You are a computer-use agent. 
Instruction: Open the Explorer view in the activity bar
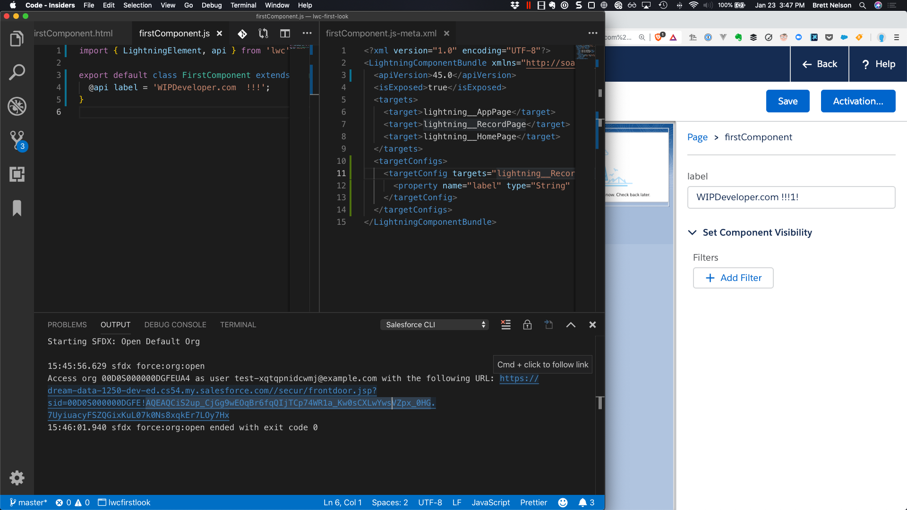(17, 39)
